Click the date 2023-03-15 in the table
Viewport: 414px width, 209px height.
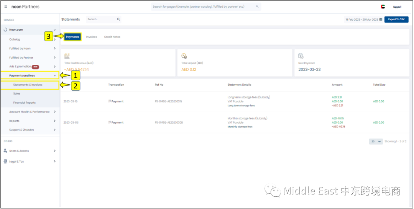[x=71, y=101]
